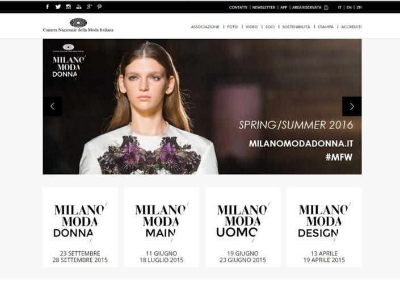Open the Associazione menu
400x283 pixels.
click(205, 27)
